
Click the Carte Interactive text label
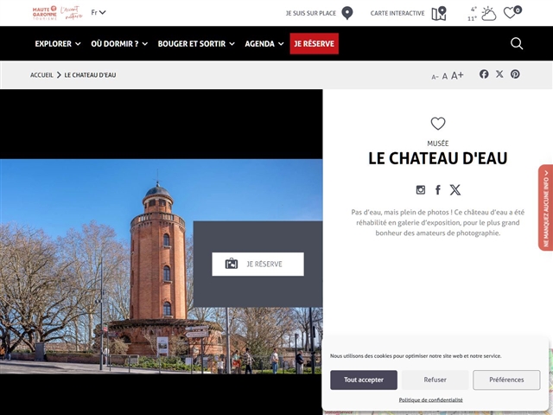pos(397,13)
